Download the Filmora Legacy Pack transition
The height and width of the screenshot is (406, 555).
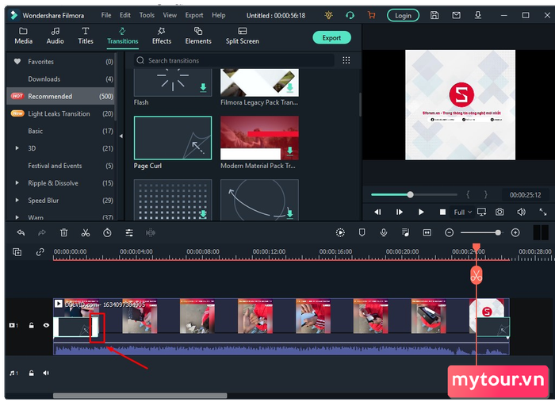(290, 87)
